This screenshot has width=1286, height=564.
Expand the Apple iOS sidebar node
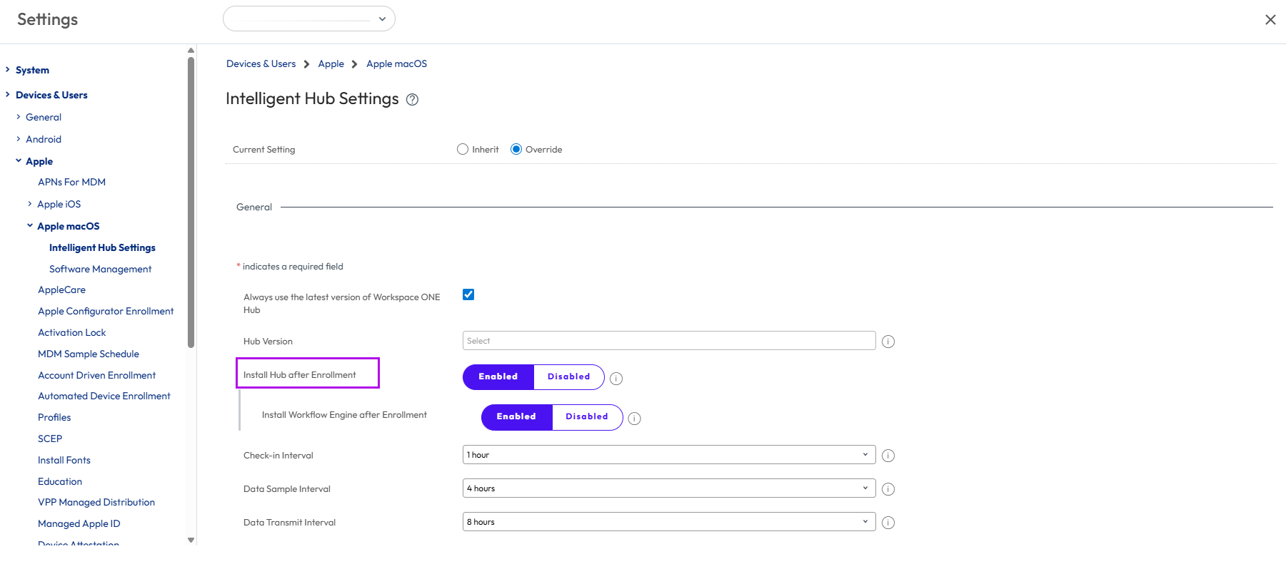pos(30,204)
